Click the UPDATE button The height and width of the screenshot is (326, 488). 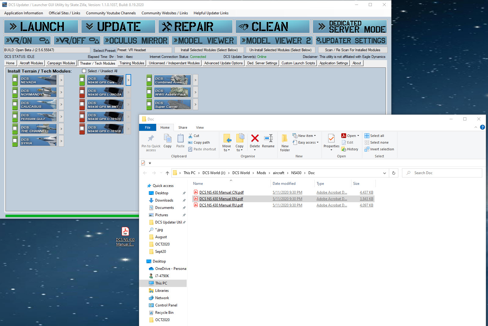coord(118,27)
